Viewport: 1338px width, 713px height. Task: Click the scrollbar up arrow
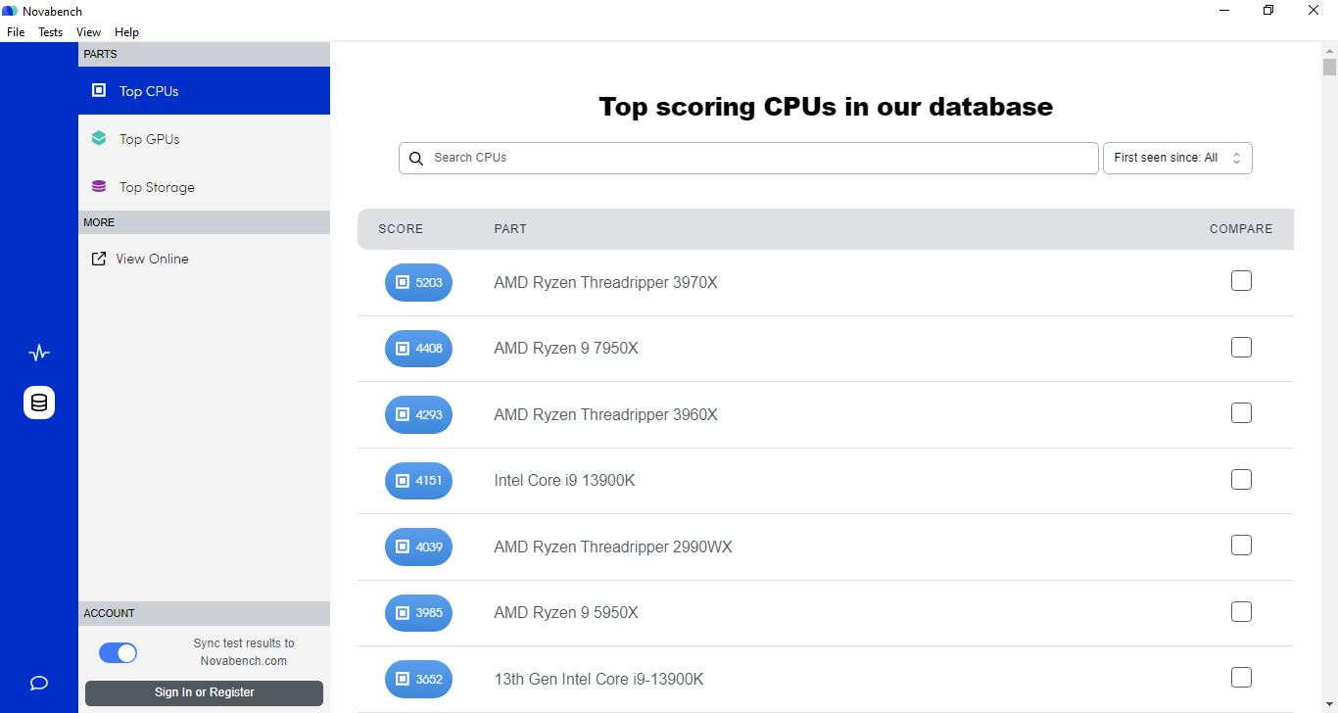(1329, 50)
